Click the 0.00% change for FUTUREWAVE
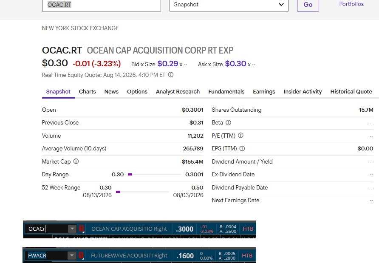Viewport: 379px width, 263px height. (x=206, y=258)
